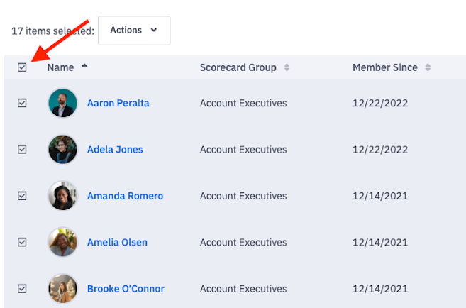
Task: Open Aaron Peralta's name link
Action: tap(118, 103)
